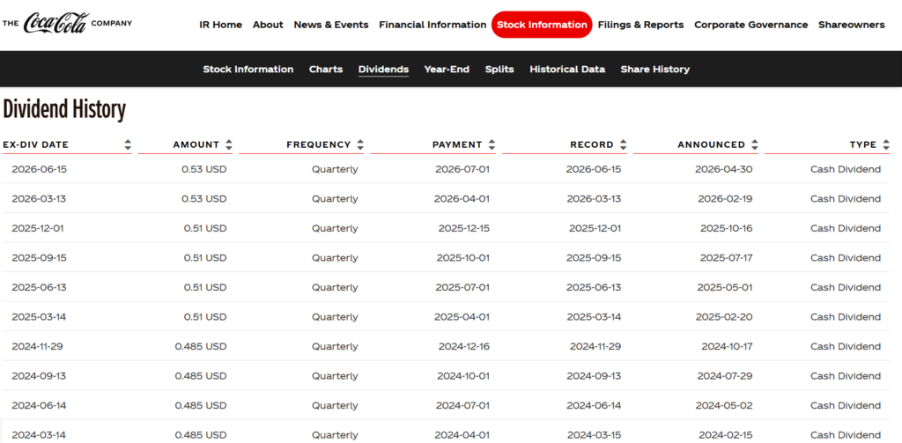Switch to the Charts sub-tab
Image resolution: width=902 pixels, height=443 pixels.
(x=326, y=69)
